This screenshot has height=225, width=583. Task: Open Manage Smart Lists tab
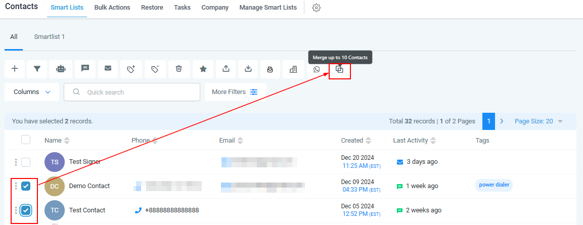click(x=268, y=8)
